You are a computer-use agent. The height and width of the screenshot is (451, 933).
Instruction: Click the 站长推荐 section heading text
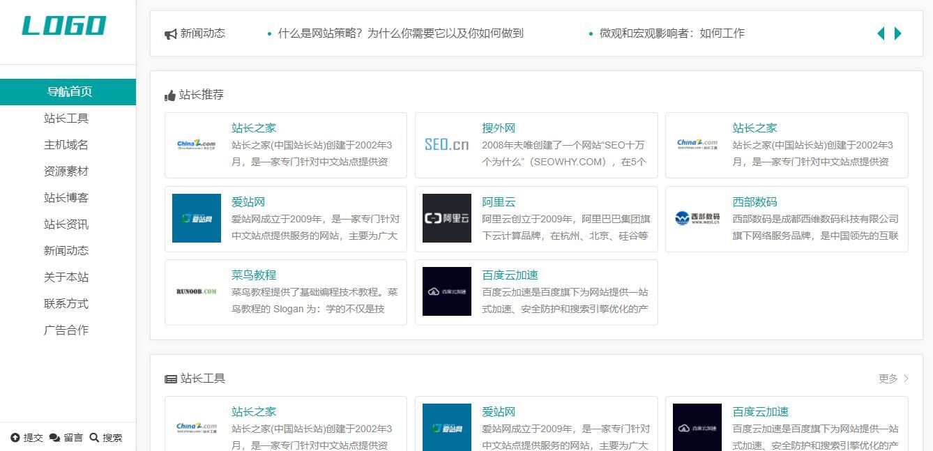202,95
